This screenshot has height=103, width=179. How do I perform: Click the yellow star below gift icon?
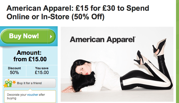tap(5, 86)
